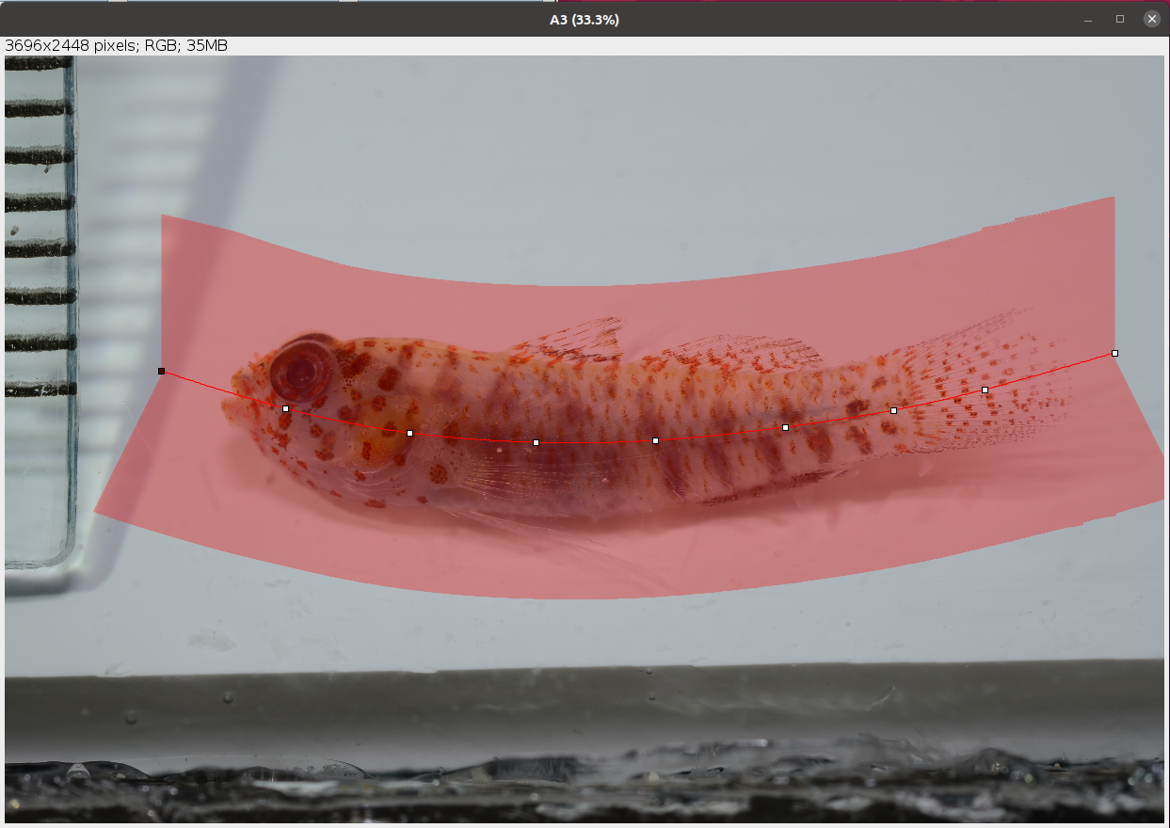Click the final handle at the line's end
Viewport: 1170px width, 828px height.
(x=1114, y=353)
